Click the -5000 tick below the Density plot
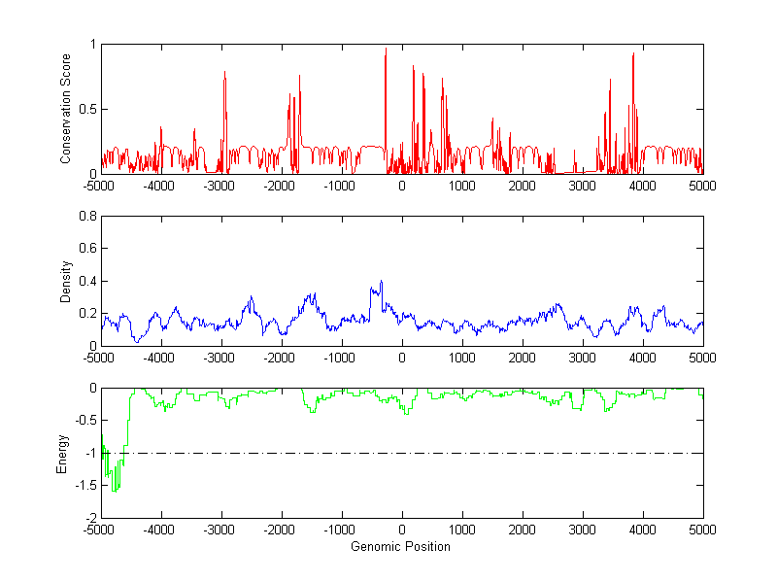This screenshot has width=777, height=582. (x=100, y=358)
